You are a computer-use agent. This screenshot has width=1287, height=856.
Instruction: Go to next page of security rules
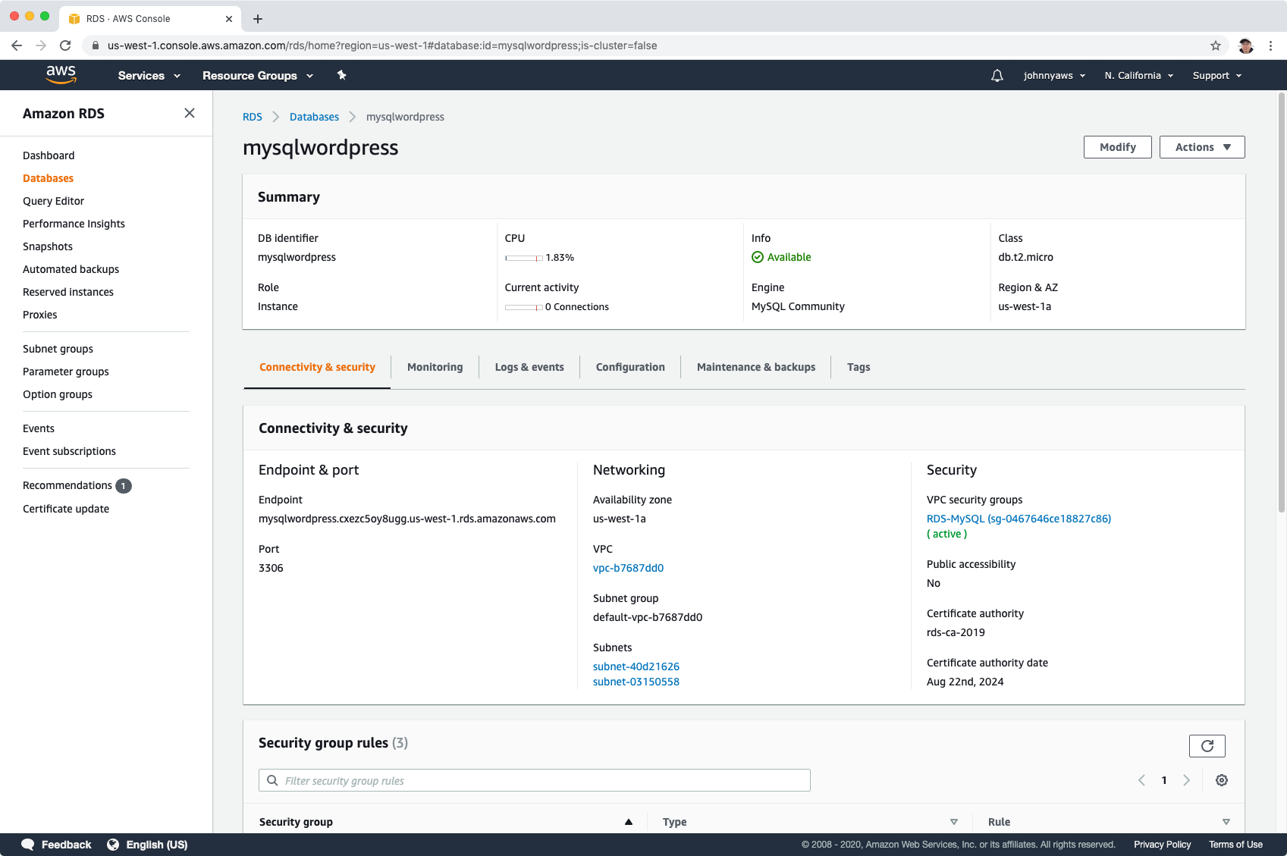[x=1187, y=780]
